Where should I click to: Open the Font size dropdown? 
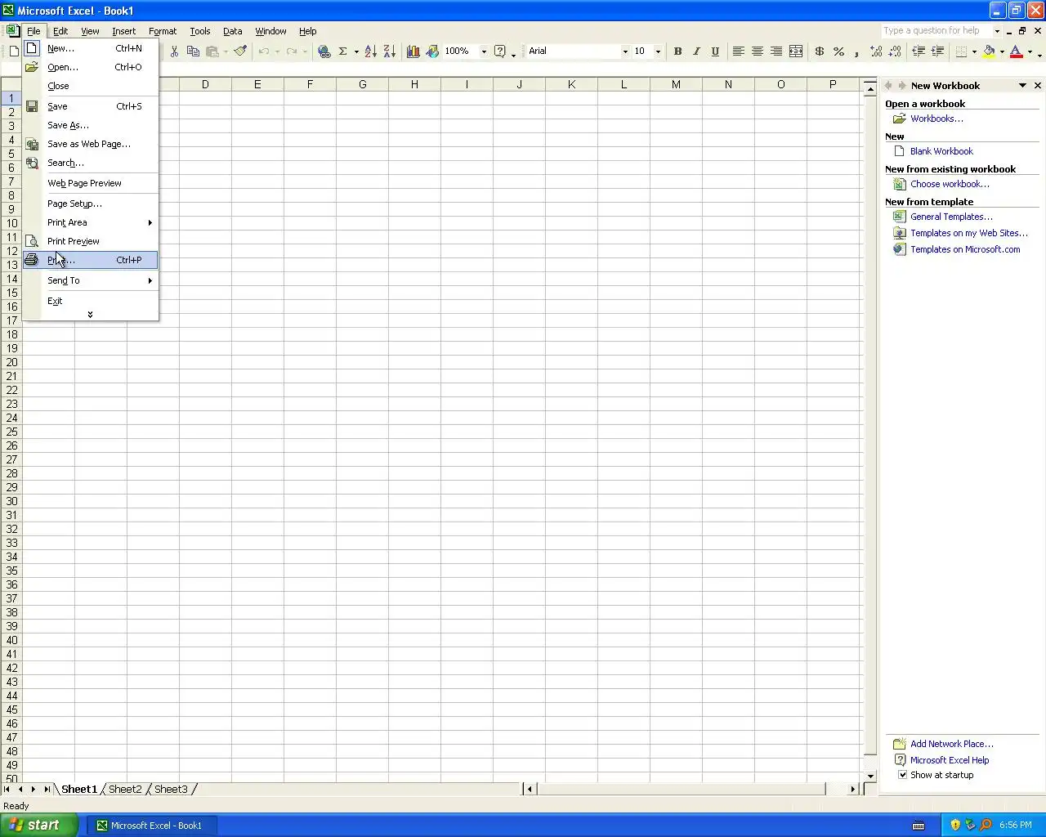[x=658, y=51]
